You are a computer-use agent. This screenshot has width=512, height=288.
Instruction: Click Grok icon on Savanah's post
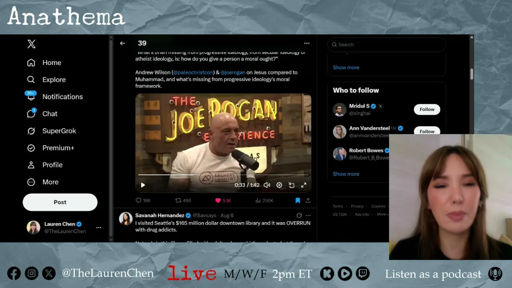pyautogui.click(x=299, y=216)
